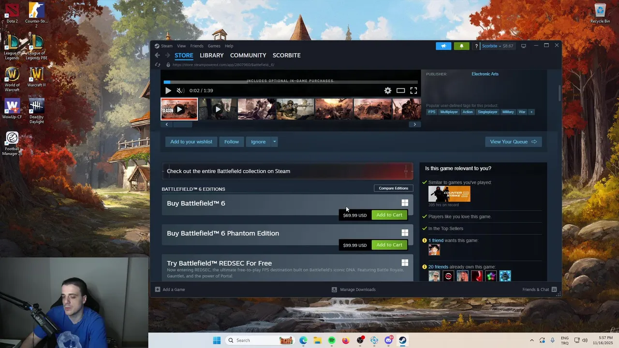Show hidden system tray icons chevron
The width and height of the screenshot is (619, 348).
pos(531,340)
